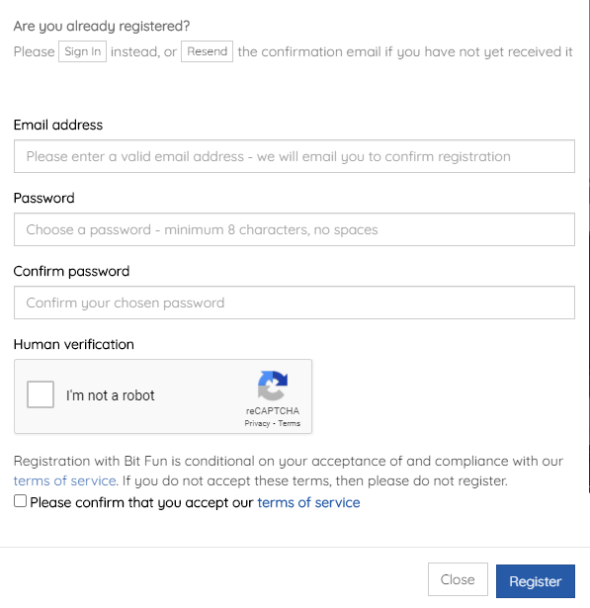Click Resend to get the confirmation email again
The image size is (590, 608).
tap(207, 51)
